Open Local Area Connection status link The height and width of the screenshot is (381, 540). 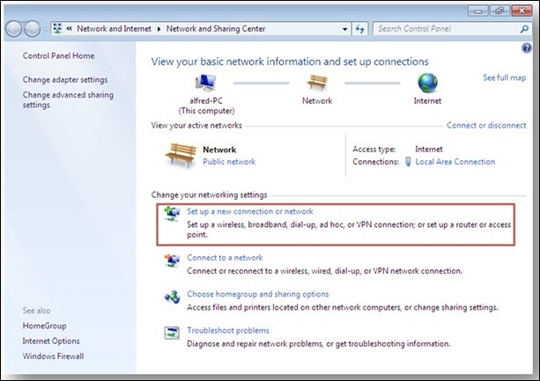click(455, 162)
